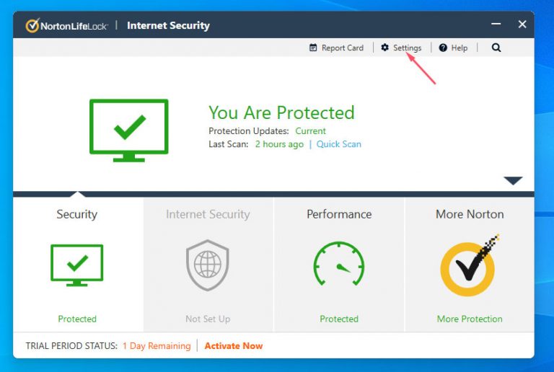Expand details with the down arrow triangle
This screenshot has width=554, height=372.
(513, 180)
